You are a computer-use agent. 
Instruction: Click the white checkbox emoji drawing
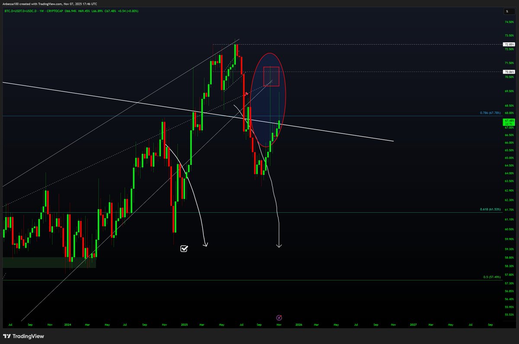click(184, 248)
